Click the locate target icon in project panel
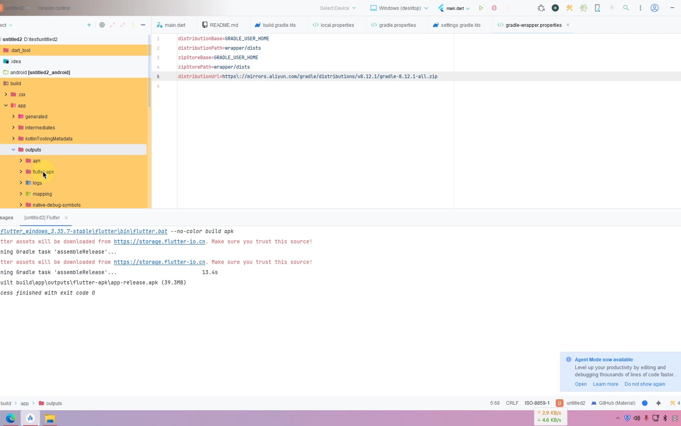Screen dimensions: 681x426 pos(102,25)
